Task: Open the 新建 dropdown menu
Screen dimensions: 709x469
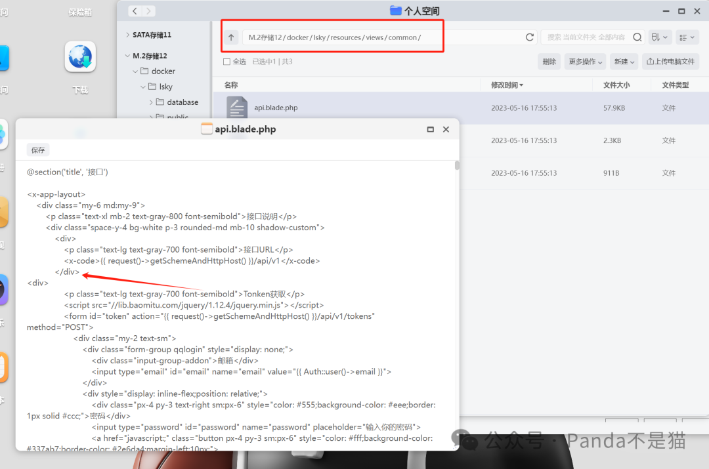Action: pyautogui.click(x=624, y=62)
